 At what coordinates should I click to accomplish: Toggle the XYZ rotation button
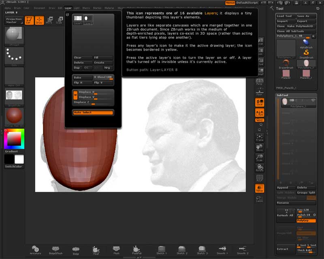tap(260, 120)
